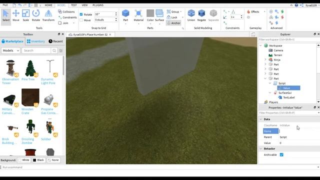Click the Filter Properties field
Image resolution: width=320 pixels, height=180 pixels.
tap(288, 113)
